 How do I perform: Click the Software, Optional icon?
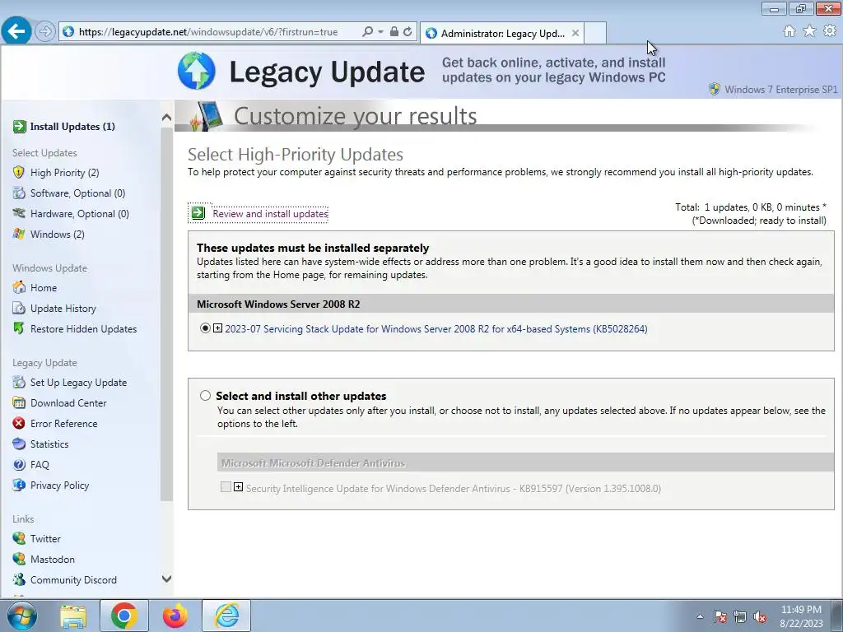pos(19,193)
